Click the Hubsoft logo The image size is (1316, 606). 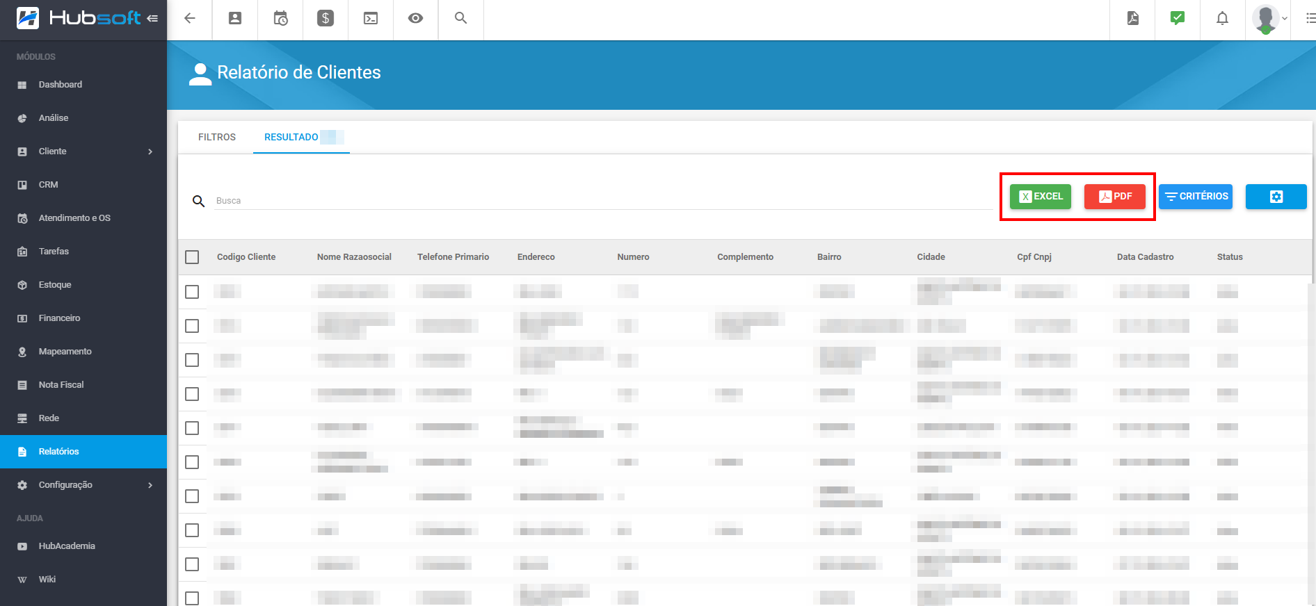[x=79, y=18]
